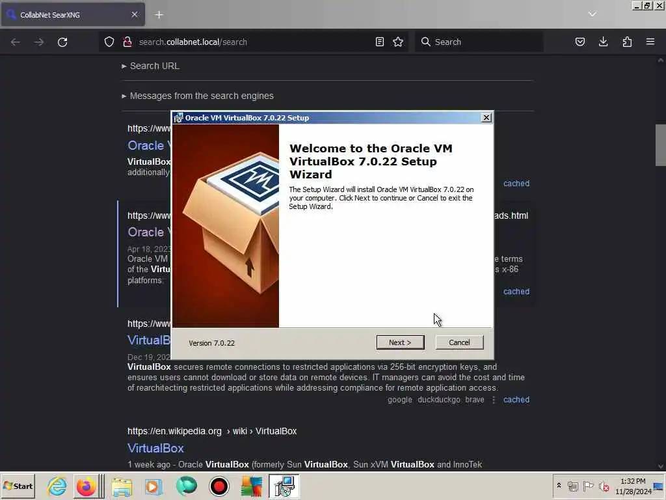This screenshot has width=666, height=500.
Task: Click the 'Version 7.0.22' label in the setup dialog
Action: pyautogui.click(x=211, y=343)
